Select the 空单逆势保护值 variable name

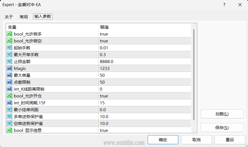click(x=28, y=123)
